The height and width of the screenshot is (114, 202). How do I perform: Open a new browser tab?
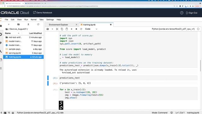pos(45,3)
